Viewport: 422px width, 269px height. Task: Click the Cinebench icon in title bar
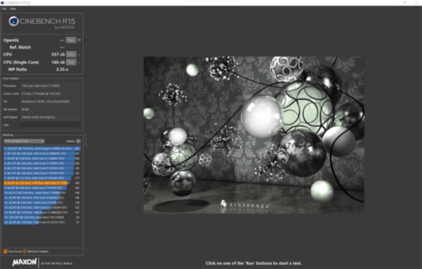click(x=2, y=3)
